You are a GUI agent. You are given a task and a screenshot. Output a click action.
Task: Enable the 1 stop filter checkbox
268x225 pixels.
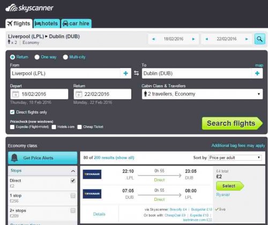(x=73, y=196)
